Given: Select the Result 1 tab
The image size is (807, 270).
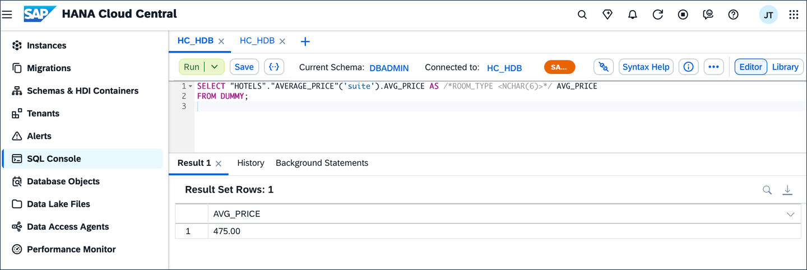Looking at the screenshot, I should pyautogui.click(x=194, y=163).
